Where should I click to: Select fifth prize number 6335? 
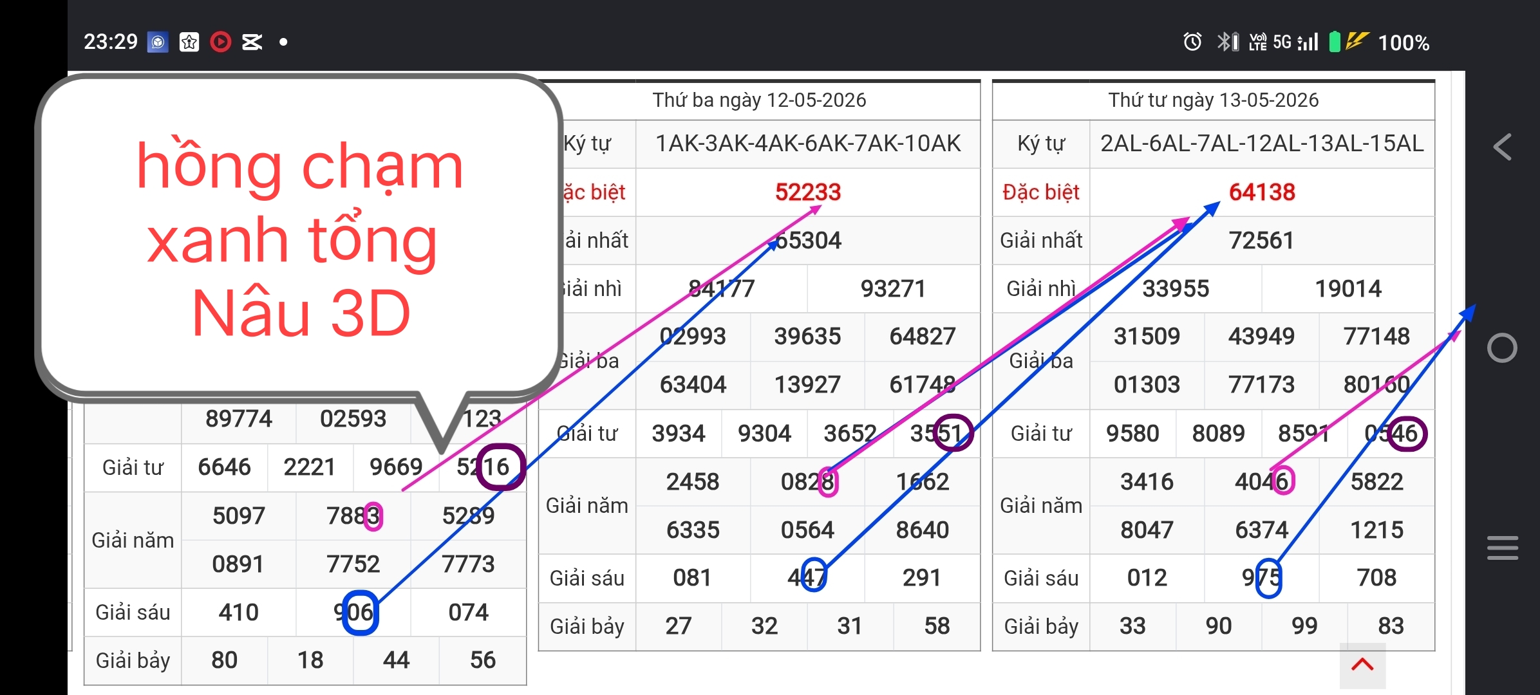tap(693, 530)
